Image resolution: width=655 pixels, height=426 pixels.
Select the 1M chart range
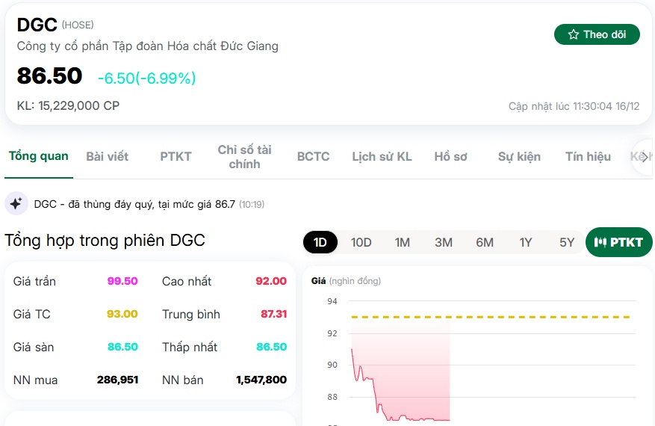point(403,242)
